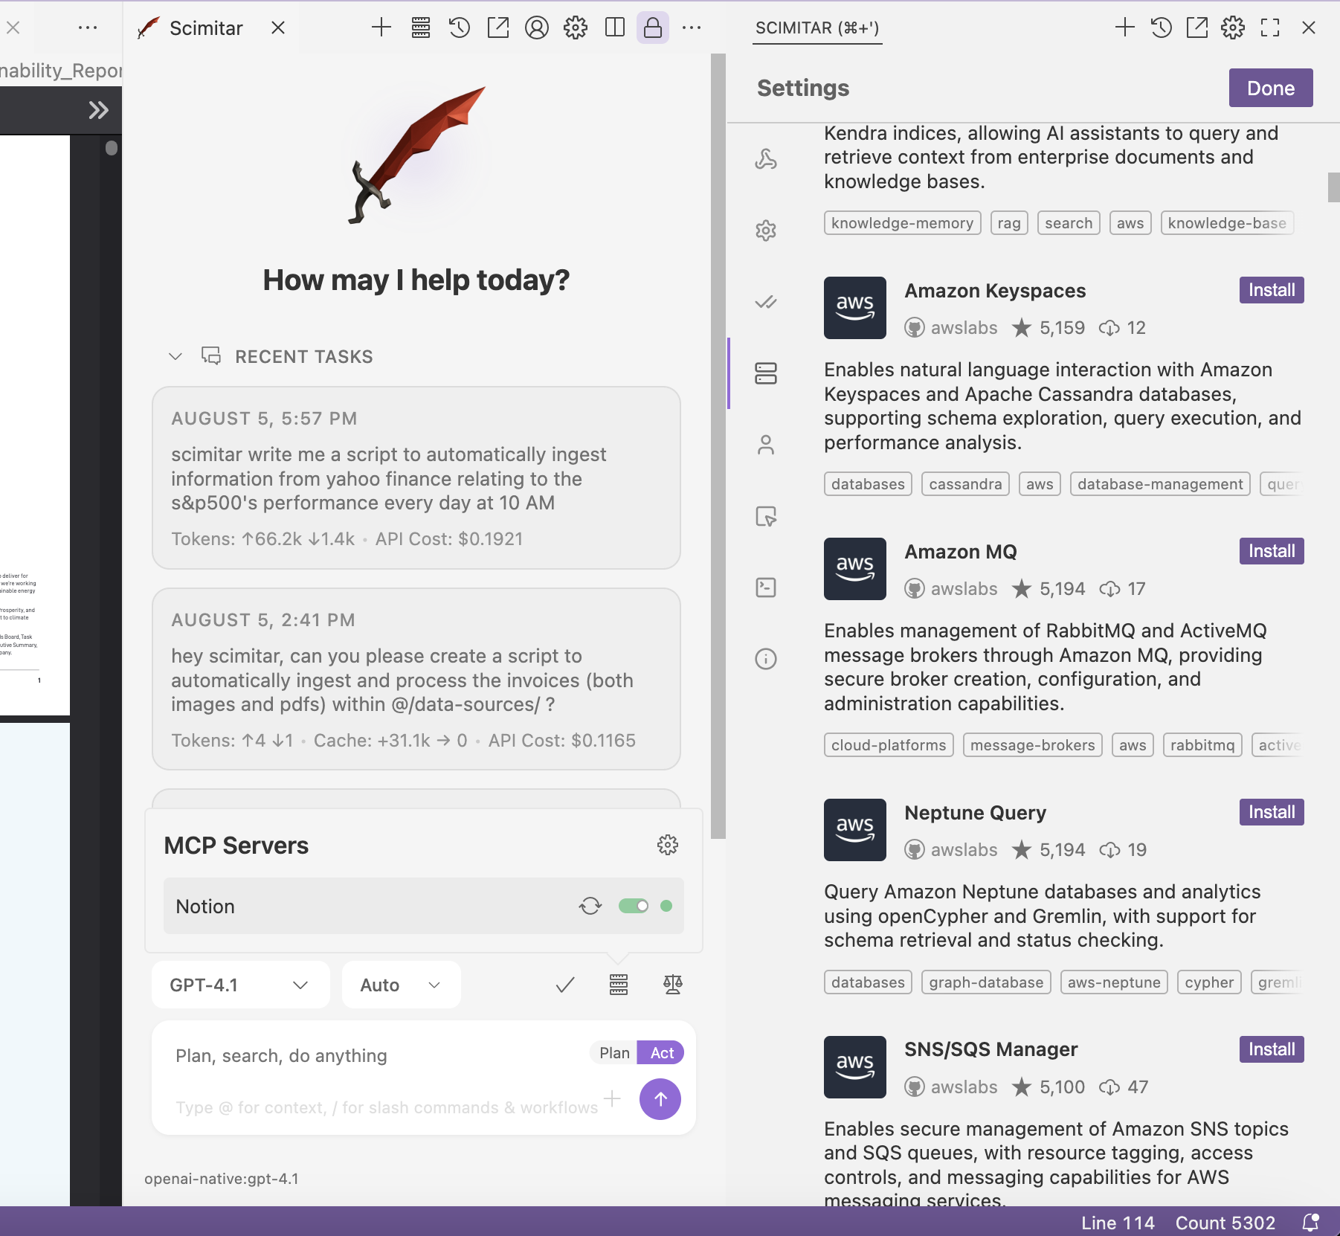Open history icon in SCIMITAR side panel header
This screenshot has width=1340, height=1236.
(x=1161, y=28)
